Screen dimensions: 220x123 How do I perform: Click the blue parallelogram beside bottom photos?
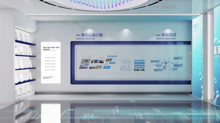pyautogui.click(x=107, y=67)
